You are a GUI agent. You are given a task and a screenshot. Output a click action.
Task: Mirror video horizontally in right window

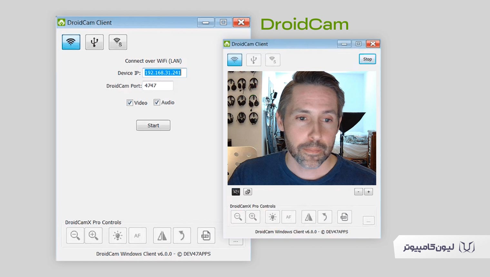point(309,217)
